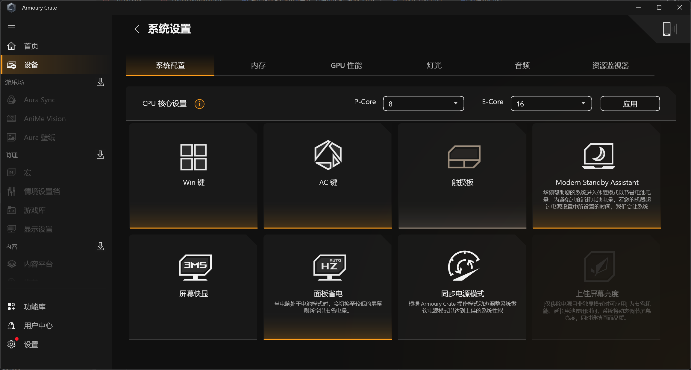Click the device panel icon at top right
Viewport: 691px width, 370px height.
pos(669,29)
